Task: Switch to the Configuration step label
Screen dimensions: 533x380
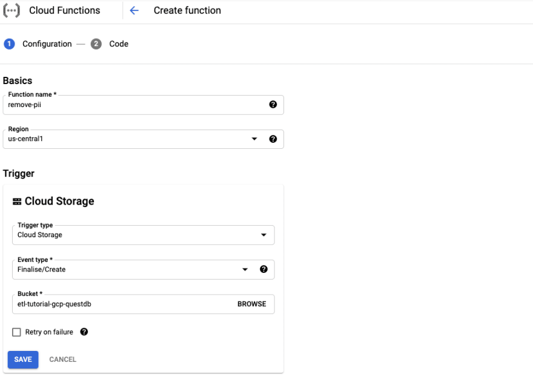Action: (x=47, y=44)
